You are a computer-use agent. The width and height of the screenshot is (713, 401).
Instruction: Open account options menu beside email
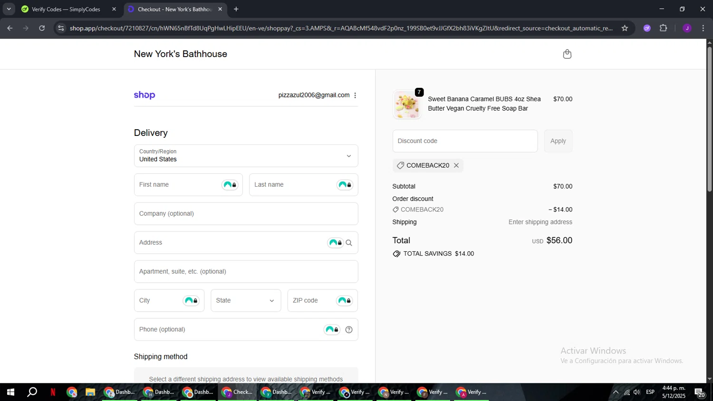(355, 95)
